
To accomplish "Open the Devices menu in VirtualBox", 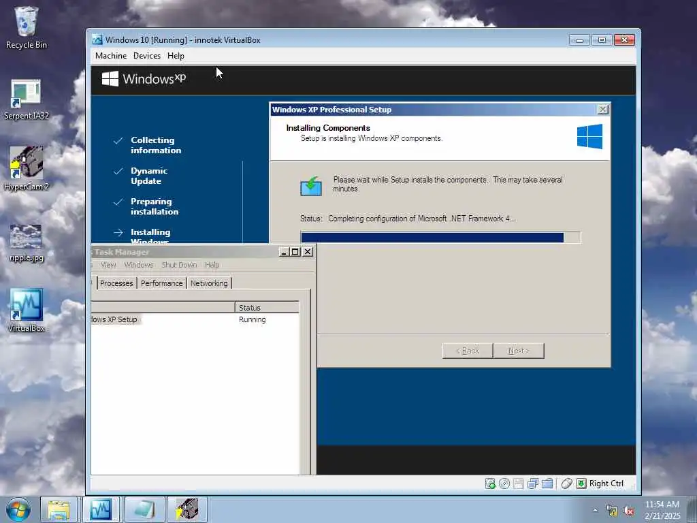I will point(147,56).
